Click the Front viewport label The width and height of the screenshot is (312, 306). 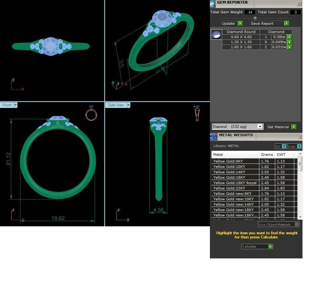point(7,105)
